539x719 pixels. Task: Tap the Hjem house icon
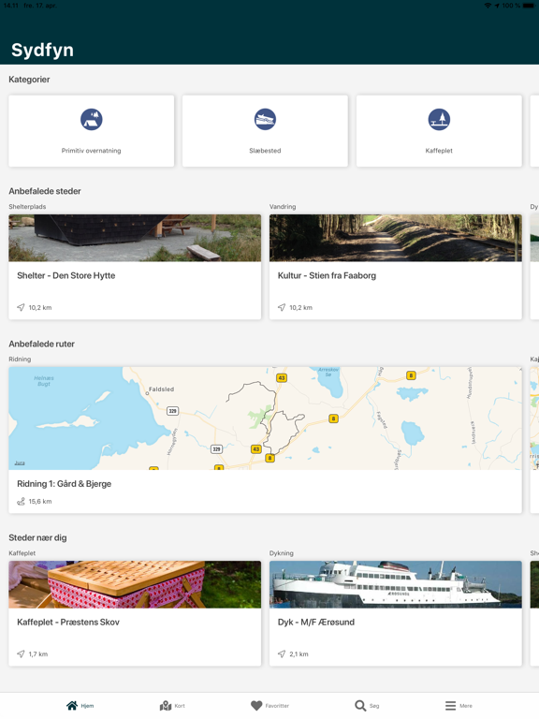pyautogui.click(x=72, y=705)
